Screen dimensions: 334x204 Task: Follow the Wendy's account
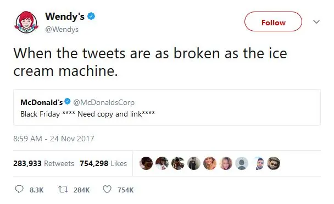(273, 21)
